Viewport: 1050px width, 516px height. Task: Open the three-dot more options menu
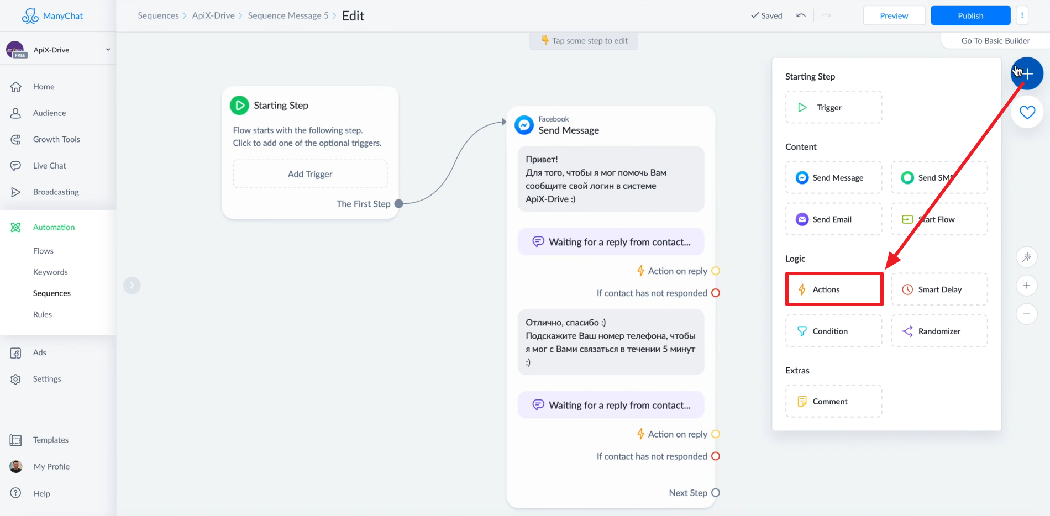(x=1022, y=15)
